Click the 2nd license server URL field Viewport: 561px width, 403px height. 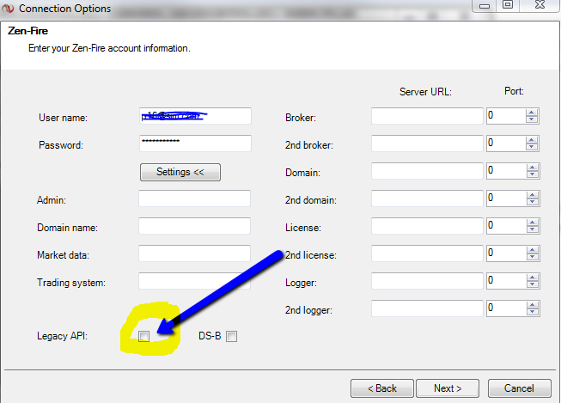(427, 253)
